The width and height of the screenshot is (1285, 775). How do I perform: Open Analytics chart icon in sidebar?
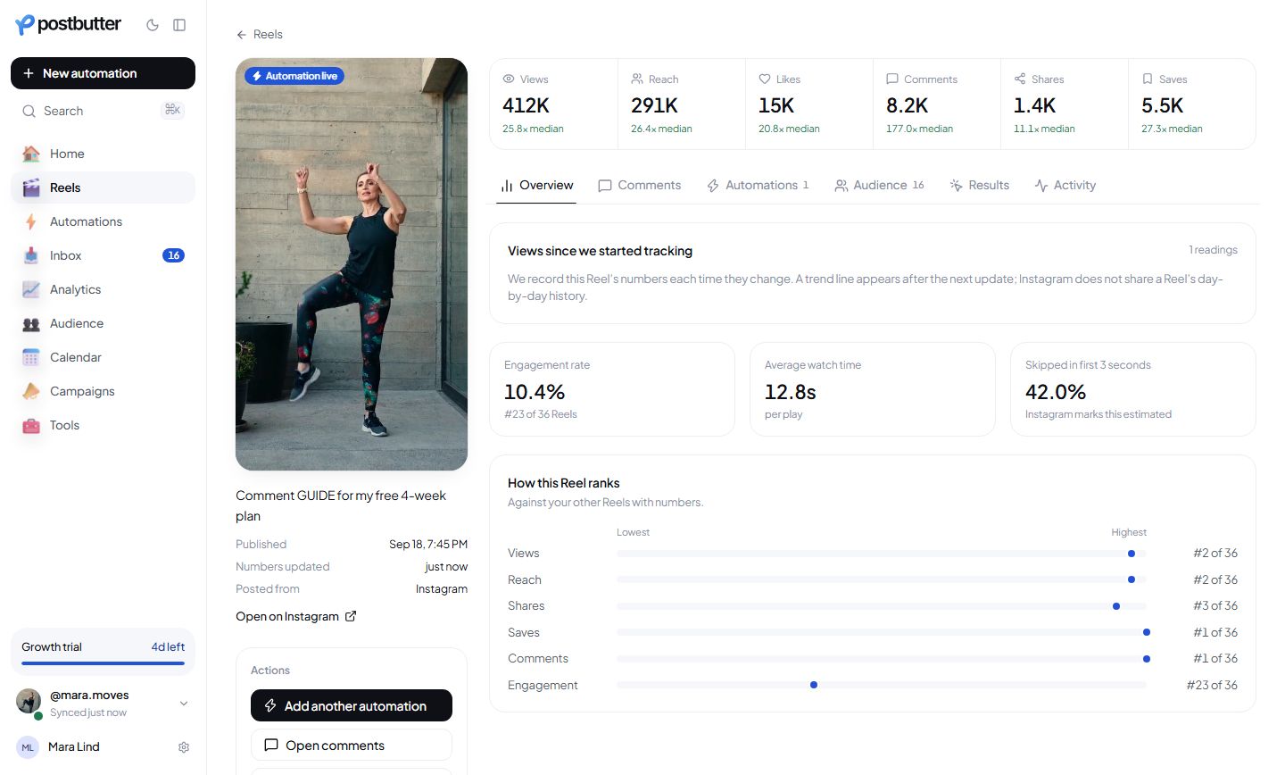(x=31, y=289)
